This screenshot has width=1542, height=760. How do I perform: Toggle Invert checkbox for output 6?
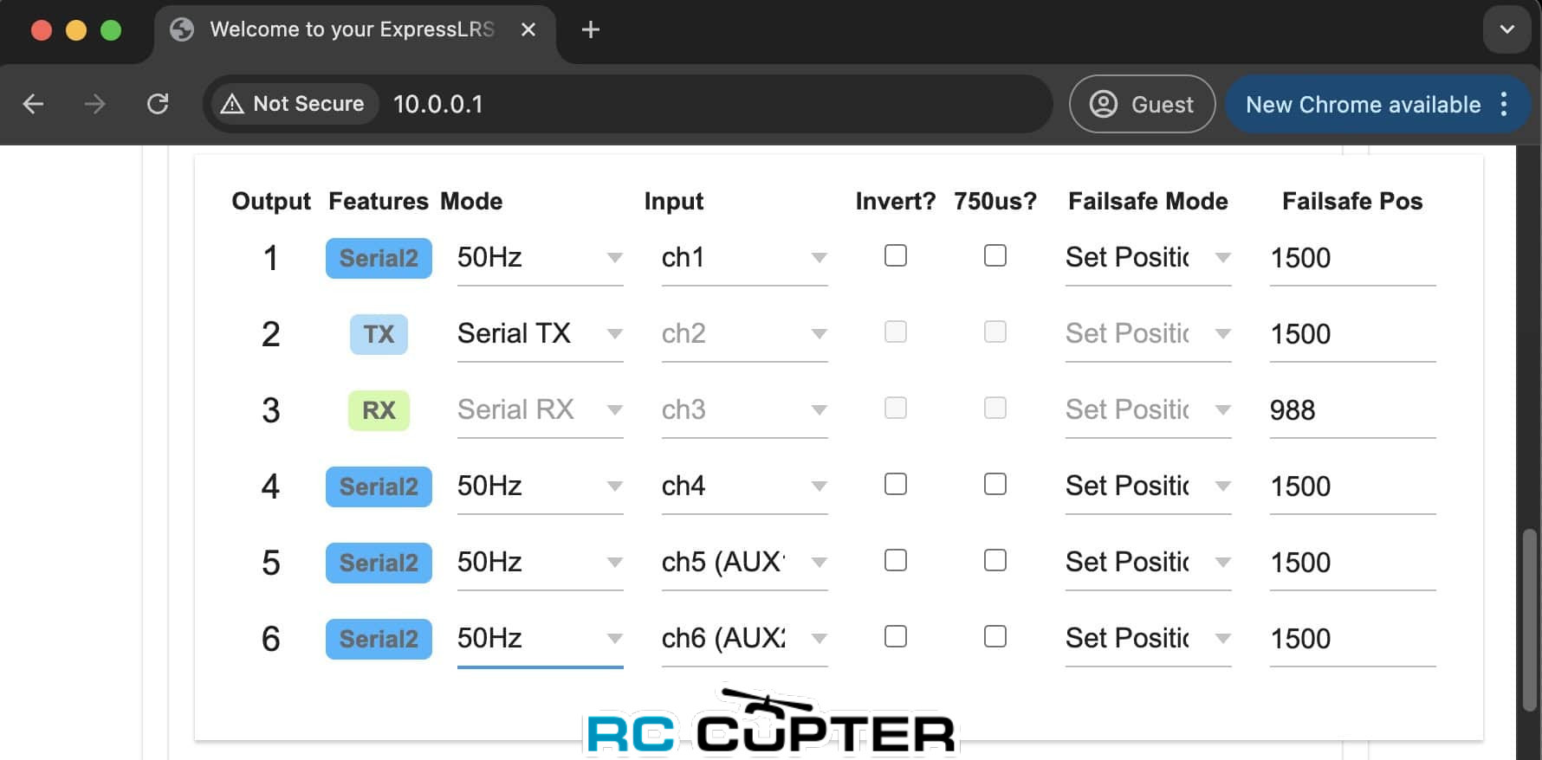coord(896,636)
